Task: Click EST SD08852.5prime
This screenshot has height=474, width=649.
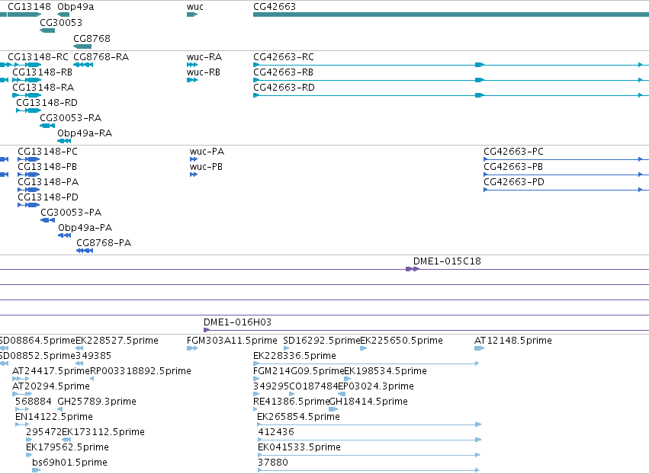Action: coord(37,356)
